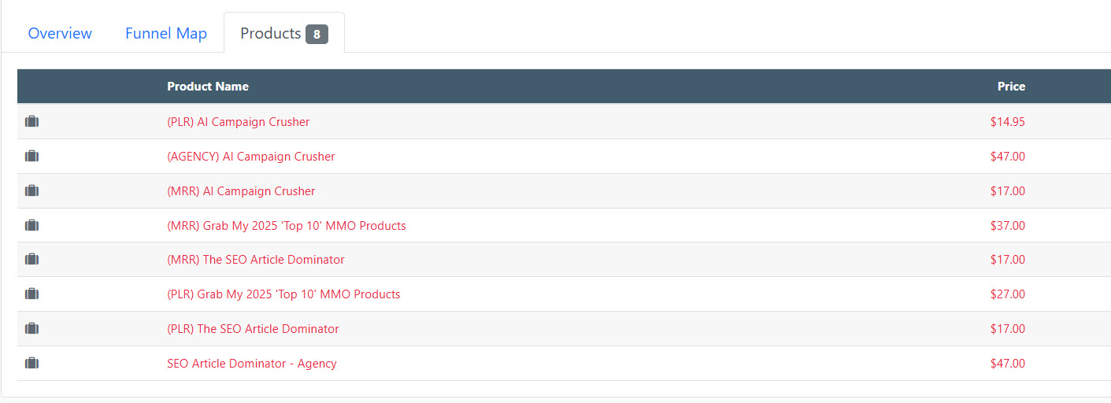
Task: Click the Price column header
Action: (1011, 87)
